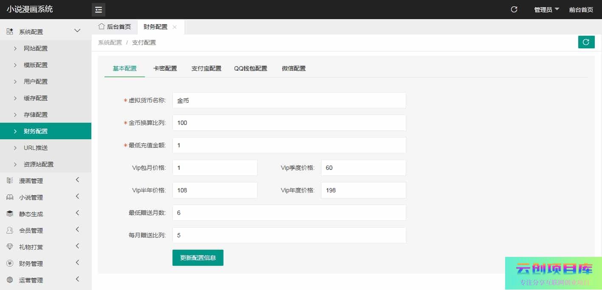Click the 财务管理 yen icon
This screenshot has width=602, height=290.
point(10,264)
